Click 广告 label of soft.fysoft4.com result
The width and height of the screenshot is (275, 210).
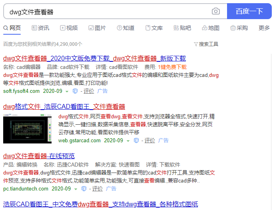102,91
